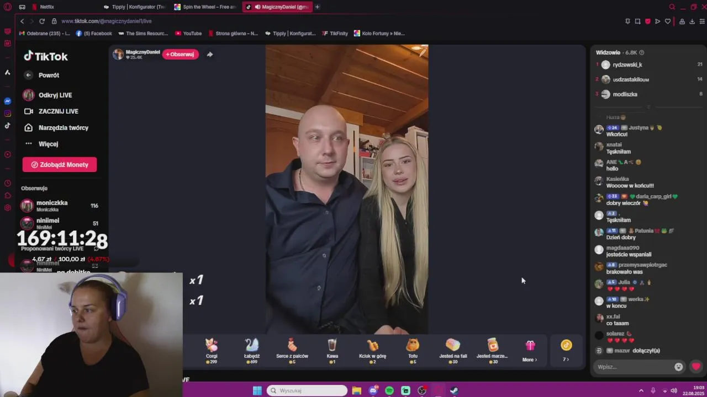707x397 pixels.
Task: Open the Opera main menu icon
Action: click(x=8, y=7)
